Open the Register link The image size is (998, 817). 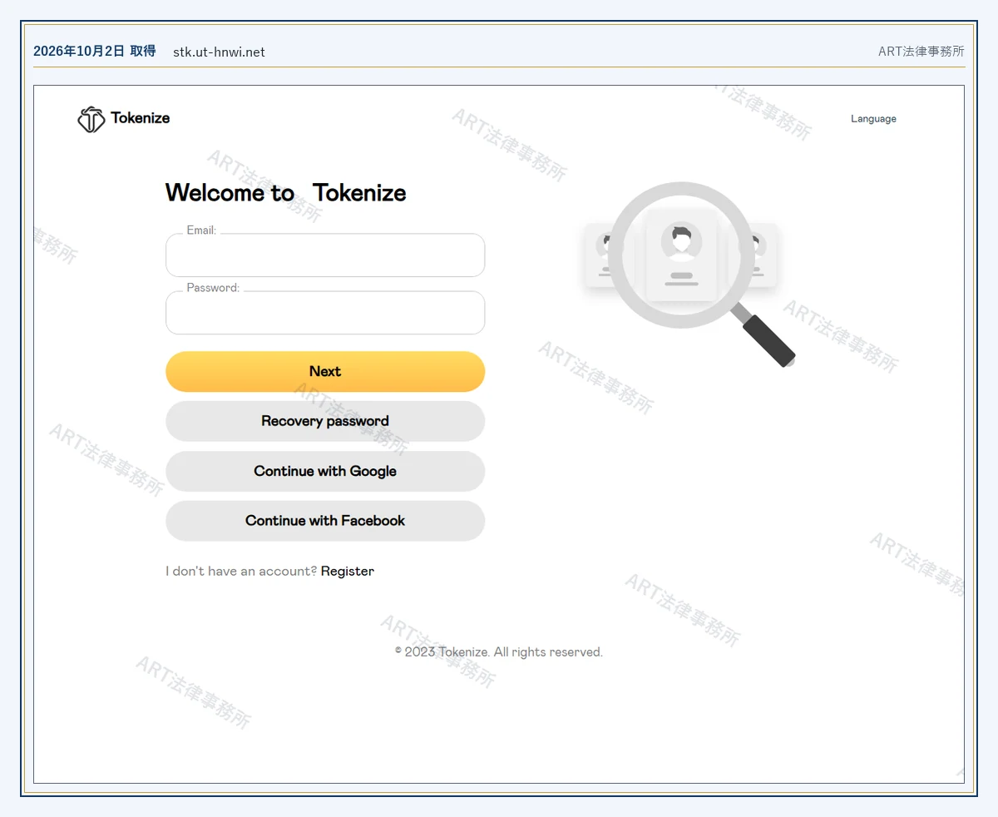(348, 571)
